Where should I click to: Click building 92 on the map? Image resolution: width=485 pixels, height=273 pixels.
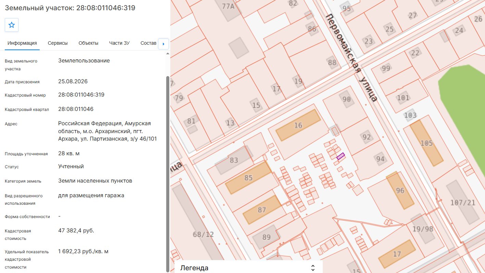click(x=367, y=137)
